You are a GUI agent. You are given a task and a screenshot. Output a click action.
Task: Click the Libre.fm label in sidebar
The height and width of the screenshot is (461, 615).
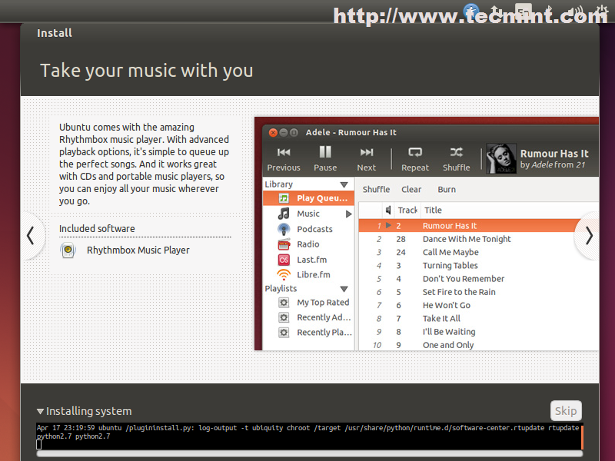click(x=314, y=274)
